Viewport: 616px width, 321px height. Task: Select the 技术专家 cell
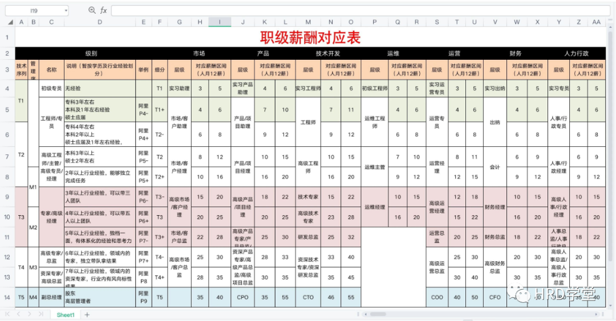pyautogui.click(x=308, y=197)
